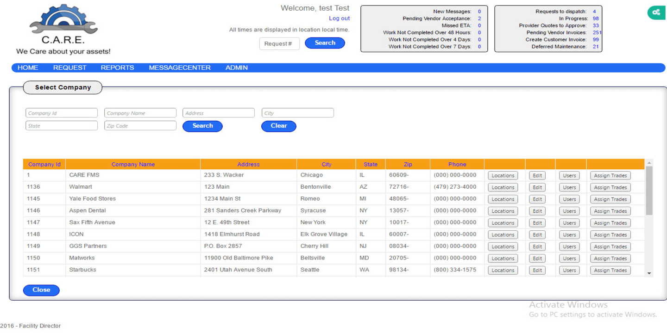Click Pending Vendor Invoices count 251

click(597, 32)
